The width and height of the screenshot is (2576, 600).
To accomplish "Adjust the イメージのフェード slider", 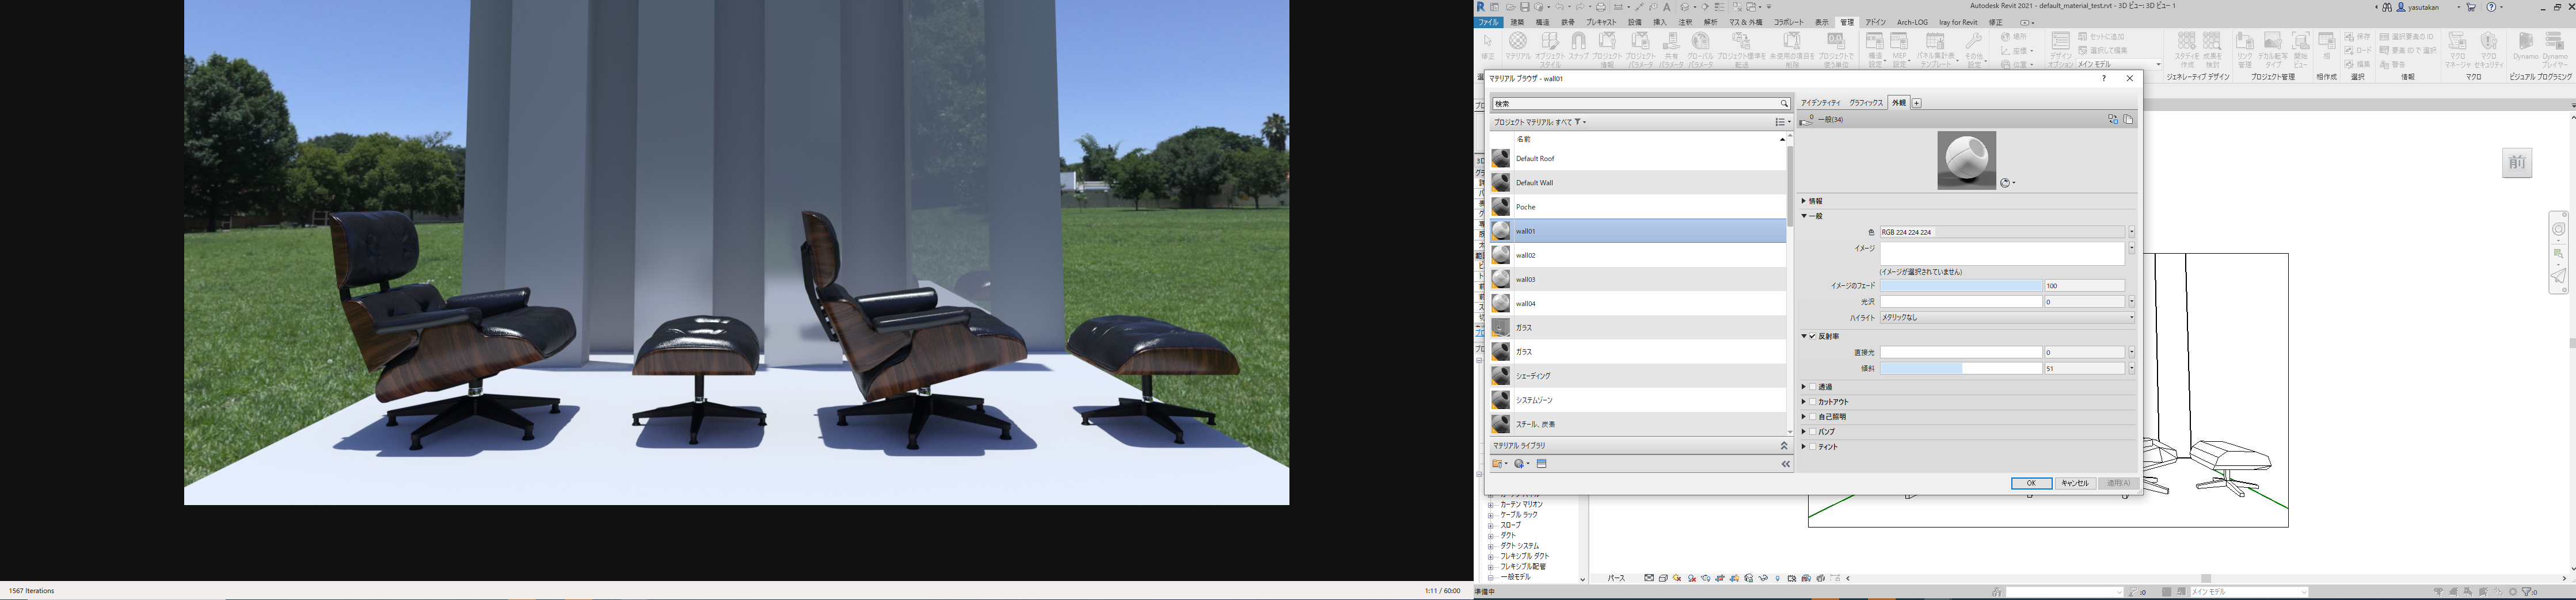I will (1961, 286).
